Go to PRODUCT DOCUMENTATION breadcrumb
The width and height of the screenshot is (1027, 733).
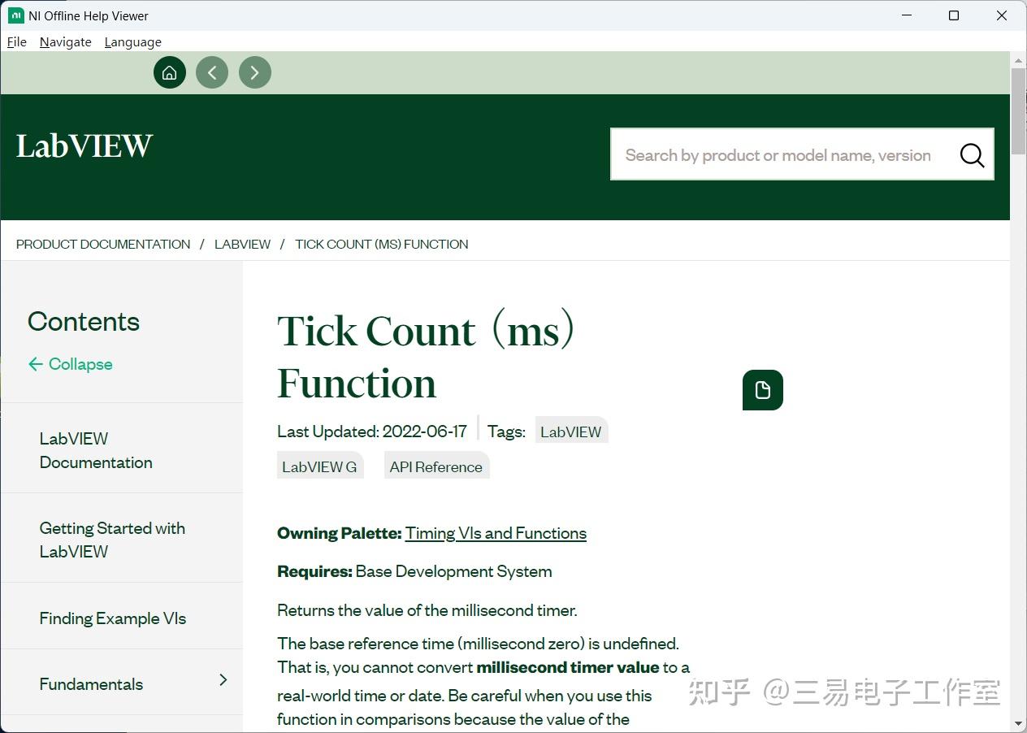(x=103, y=244)
